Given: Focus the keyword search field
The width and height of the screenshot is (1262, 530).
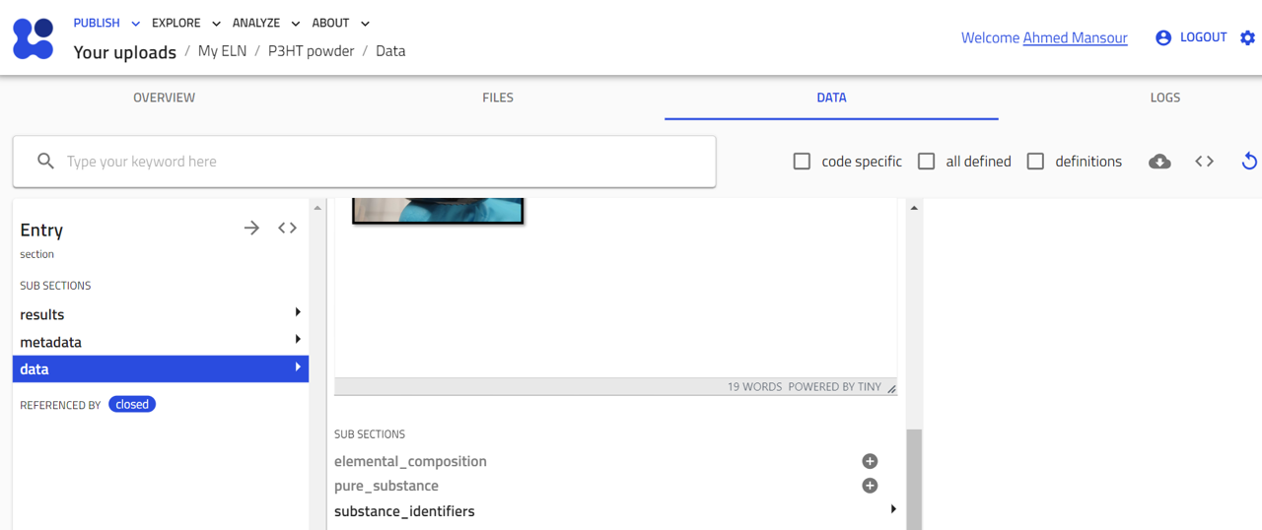Looking at the screenshot, I should coord(385,162).
